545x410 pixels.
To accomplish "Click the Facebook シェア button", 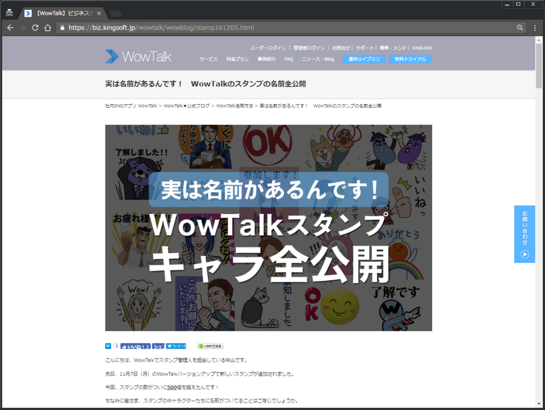I will click(158, 346).
